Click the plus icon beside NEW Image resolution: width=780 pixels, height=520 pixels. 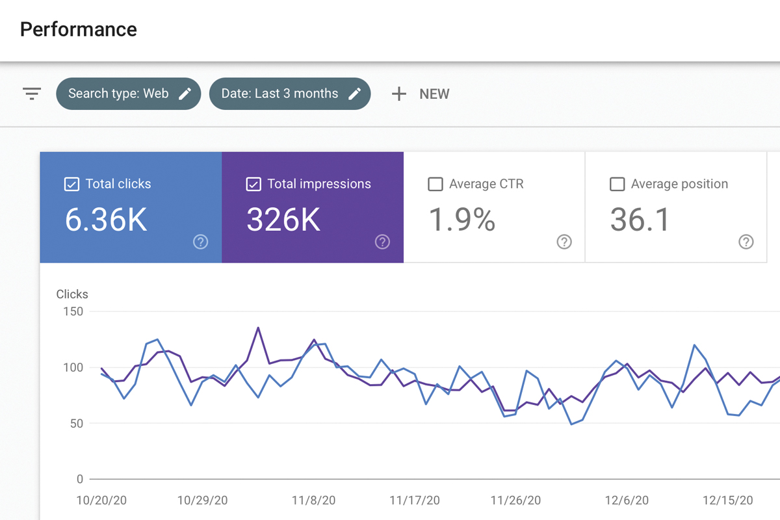(x=398, y=94)
